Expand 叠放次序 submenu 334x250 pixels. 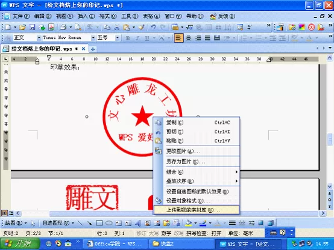[197, 181]
